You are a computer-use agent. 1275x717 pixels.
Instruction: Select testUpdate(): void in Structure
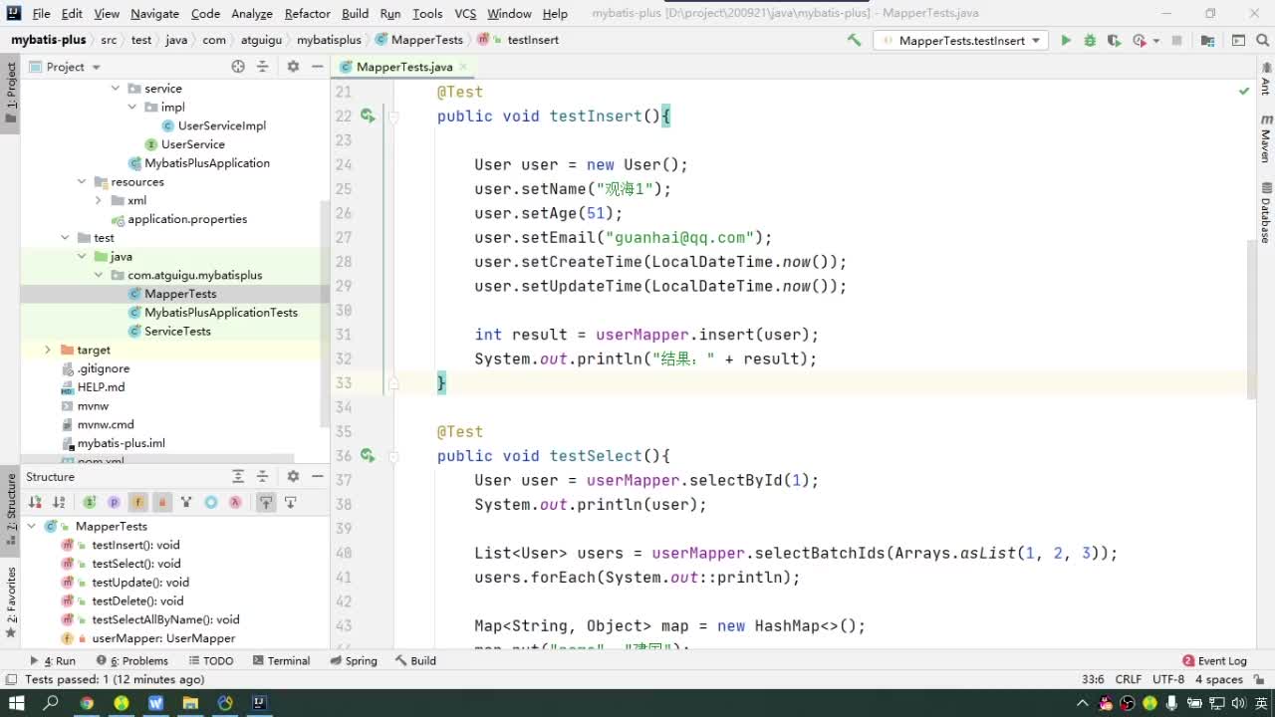pos(140,583)
